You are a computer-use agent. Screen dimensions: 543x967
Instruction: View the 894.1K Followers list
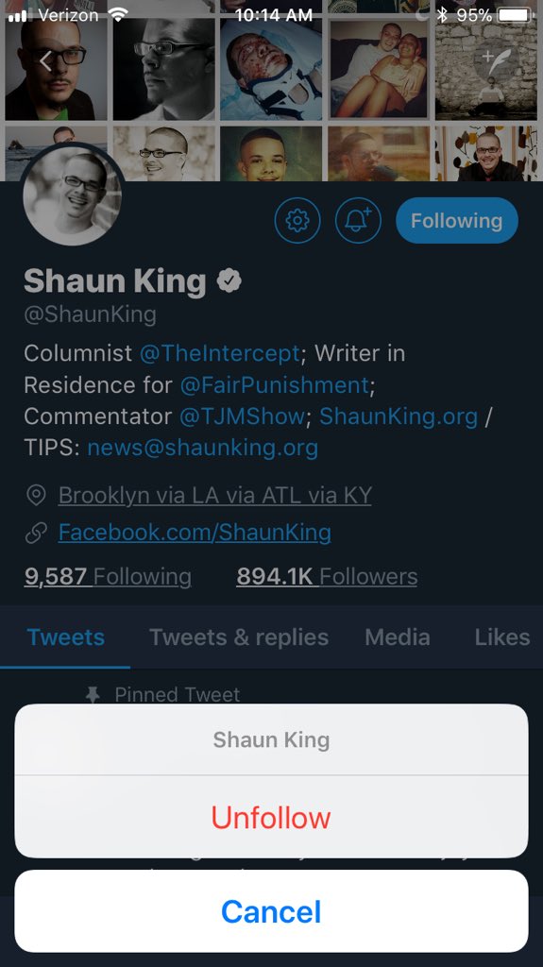coord(327,577)
